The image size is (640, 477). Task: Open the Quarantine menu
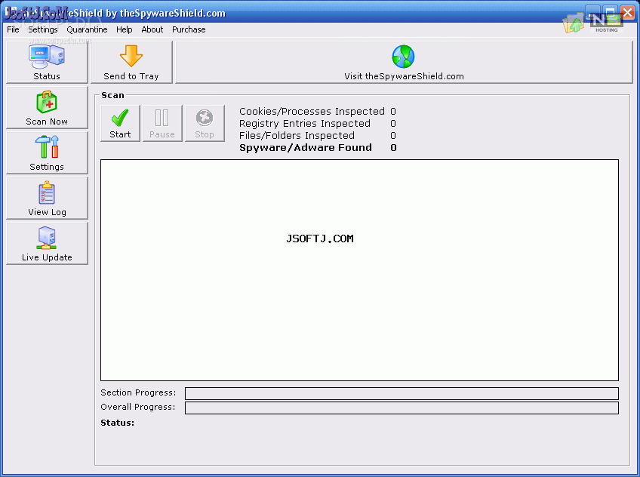coord(87,29)
